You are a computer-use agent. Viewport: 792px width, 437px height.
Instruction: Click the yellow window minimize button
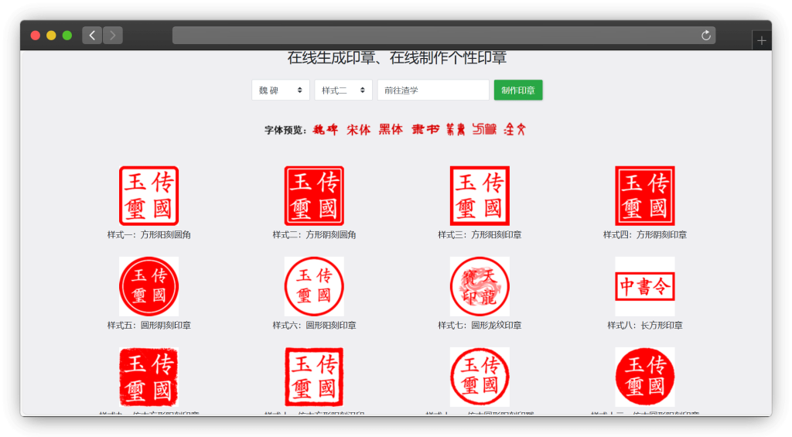[51, 36]
